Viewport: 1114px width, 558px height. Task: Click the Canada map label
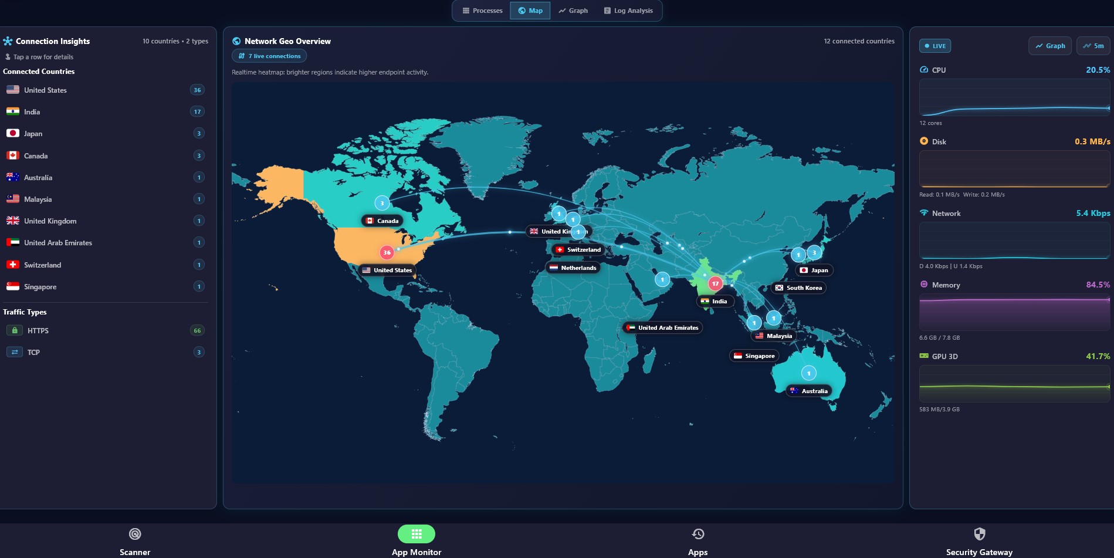click(x=382, y=221)
